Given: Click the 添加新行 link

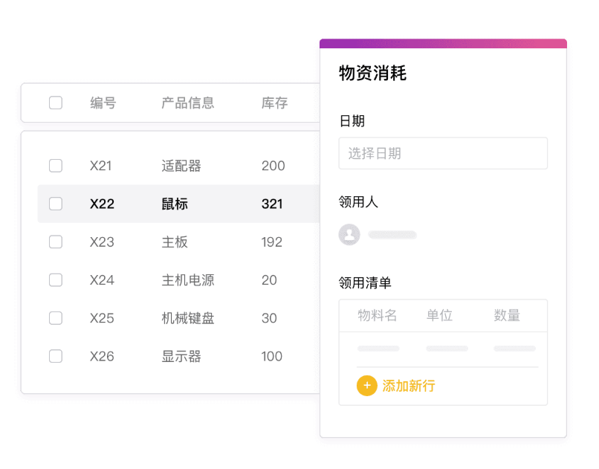Looking at the screenshot, I should coord(408,386).
